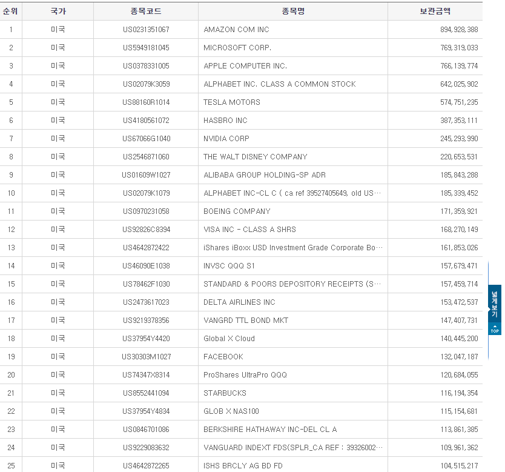
Task: Click the 종목명 column header
Action: (293, 12)
